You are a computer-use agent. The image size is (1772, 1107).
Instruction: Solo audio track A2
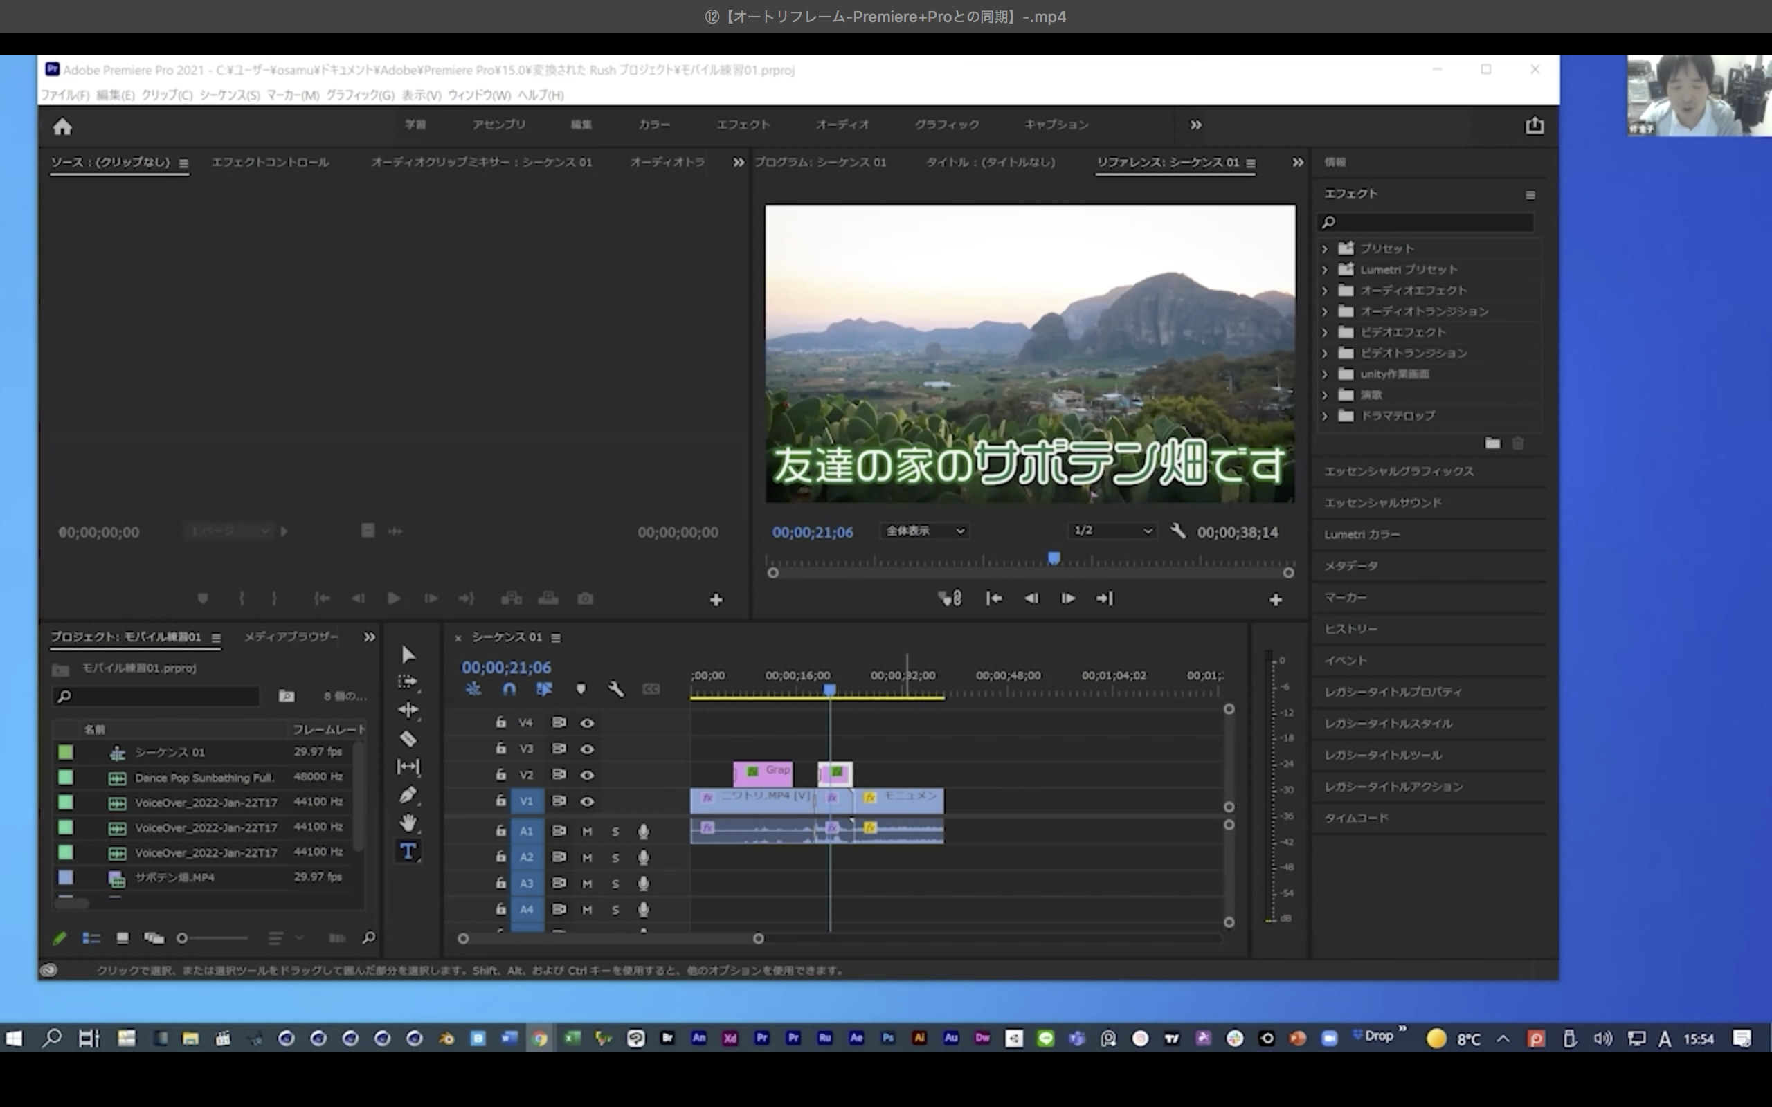(x=615, y=858)
